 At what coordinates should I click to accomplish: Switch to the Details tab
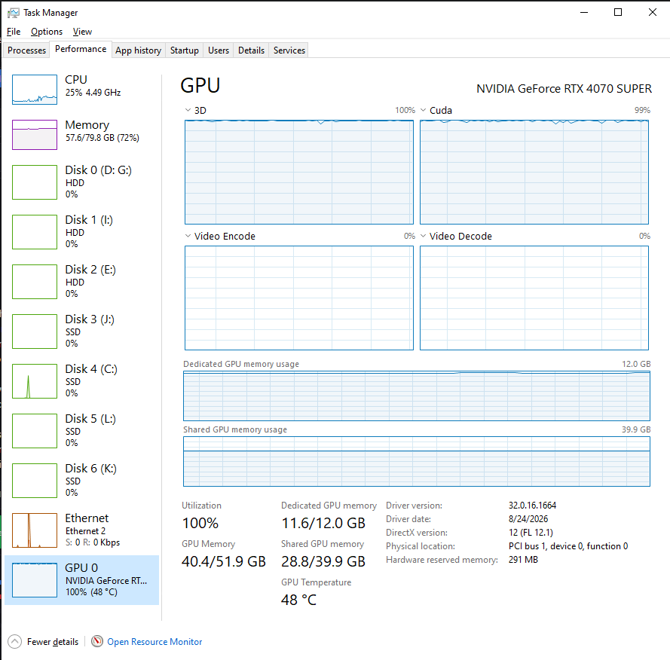[x=251, y=50]
